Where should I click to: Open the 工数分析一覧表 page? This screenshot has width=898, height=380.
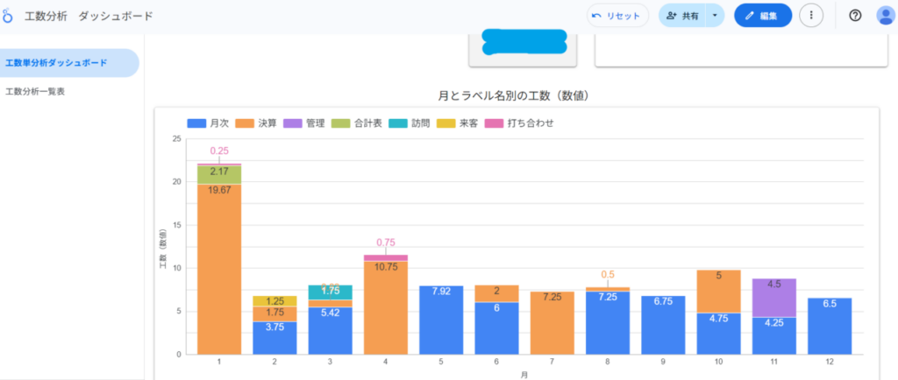[35, 91]
